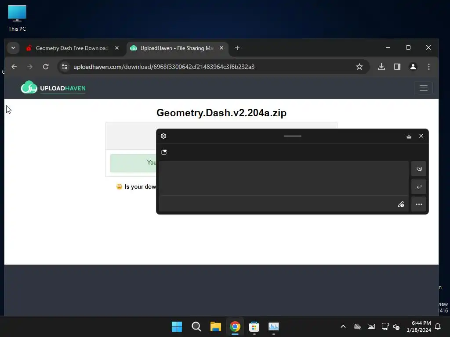Viewport: 450px width, 337px height.
Task: Click the UploadHaven logo
Action: [53, 87]
